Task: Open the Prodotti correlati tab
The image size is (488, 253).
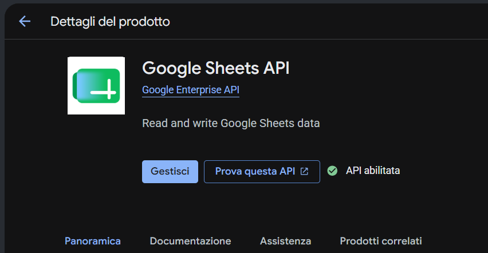Action: [381, 241]
